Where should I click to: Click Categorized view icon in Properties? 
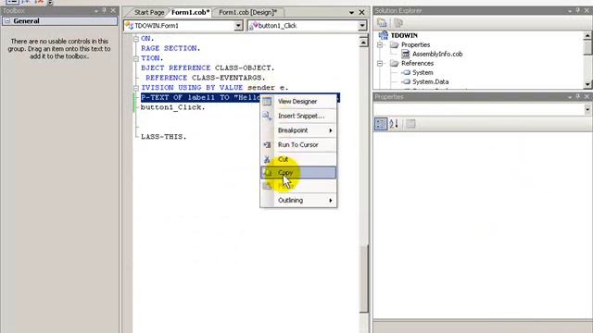pyautogui.click(x=381, y=124)
